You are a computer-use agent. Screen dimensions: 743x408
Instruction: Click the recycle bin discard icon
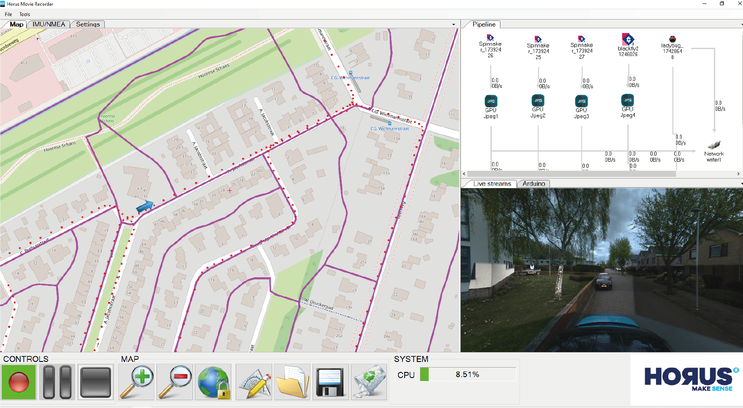pos(369,382)
